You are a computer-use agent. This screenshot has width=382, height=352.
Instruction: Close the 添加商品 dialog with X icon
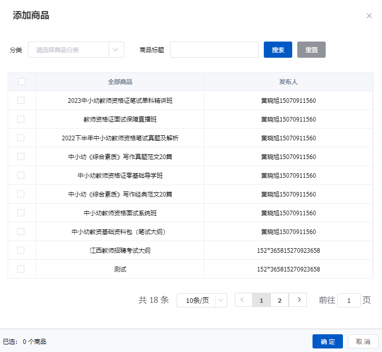(x=369, y=16)
